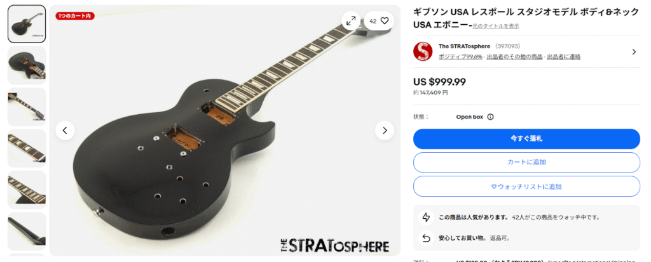This screenshot has height=262, width=651.
Task: Select the fifth fretboard close-up thumbnail
Action: 27,190
